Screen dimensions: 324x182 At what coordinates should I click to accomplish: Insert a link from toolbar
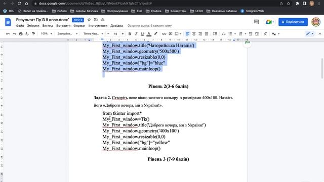[x=164, y=34]
